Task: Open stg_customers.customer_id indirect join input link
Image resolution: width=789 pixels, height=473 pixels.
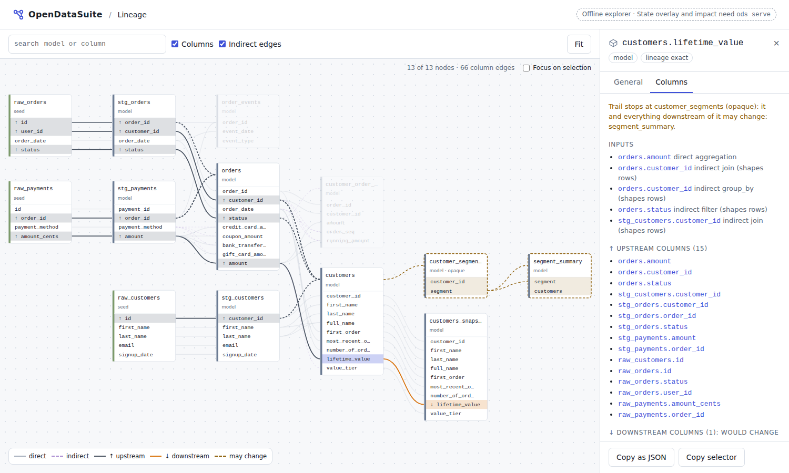Action: click(669, 221)
